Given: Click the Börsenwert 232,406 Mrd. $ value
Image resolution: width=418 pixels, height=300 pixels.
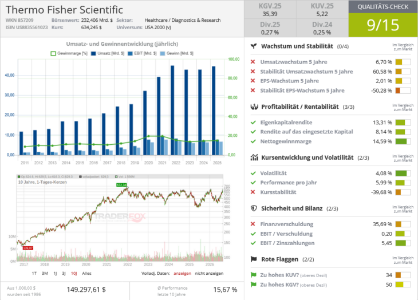Looking at the screenshot, I should (97, 20).
